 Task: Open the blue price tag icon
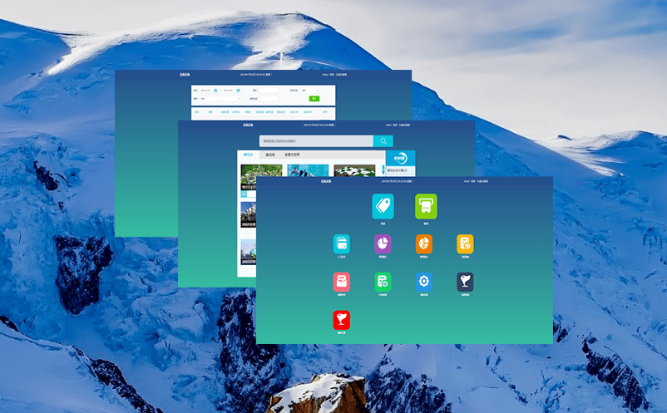pyautogui.click(x=383, y=206)
